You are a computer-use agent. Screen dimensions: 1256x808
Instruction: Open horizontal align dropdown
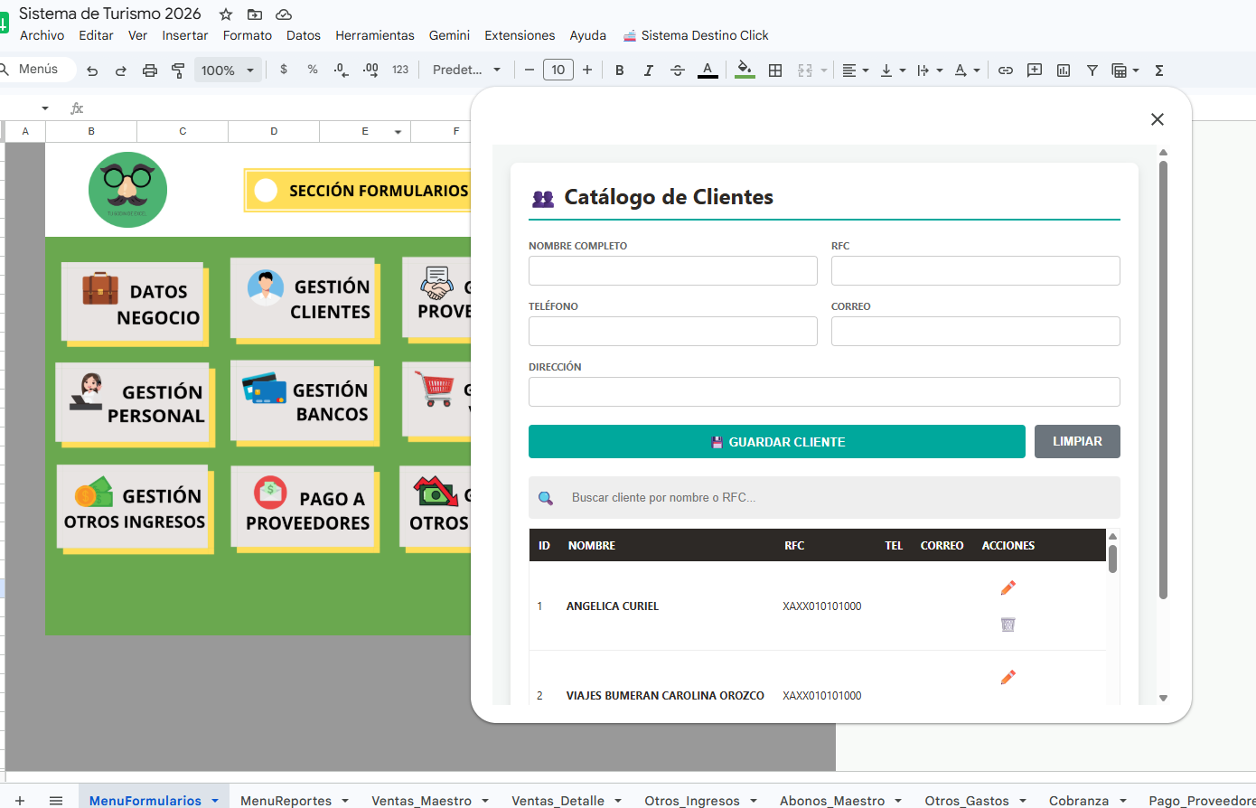coord(855,70)
